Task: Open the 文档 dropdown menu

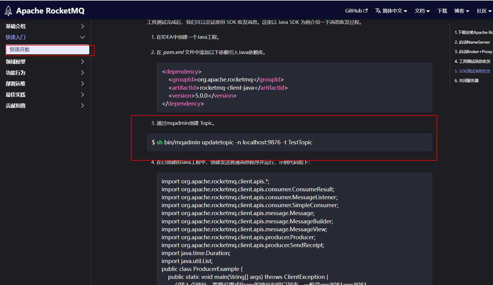Action: [422, 11]
